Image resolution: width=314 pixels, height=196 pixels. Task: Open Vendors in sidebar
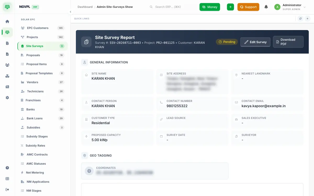[42, 82]
